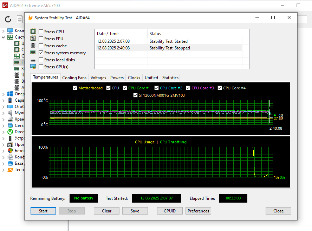
Task: Click the Безопасность shield icon in tree
Action: (10, 151)
